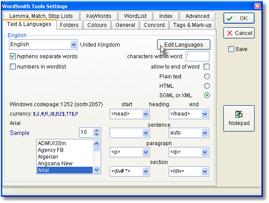The width and height of the screenshot is (269, 203).
Task: Choose Angsana New font from the list
Action: click(x=65, y=163)
